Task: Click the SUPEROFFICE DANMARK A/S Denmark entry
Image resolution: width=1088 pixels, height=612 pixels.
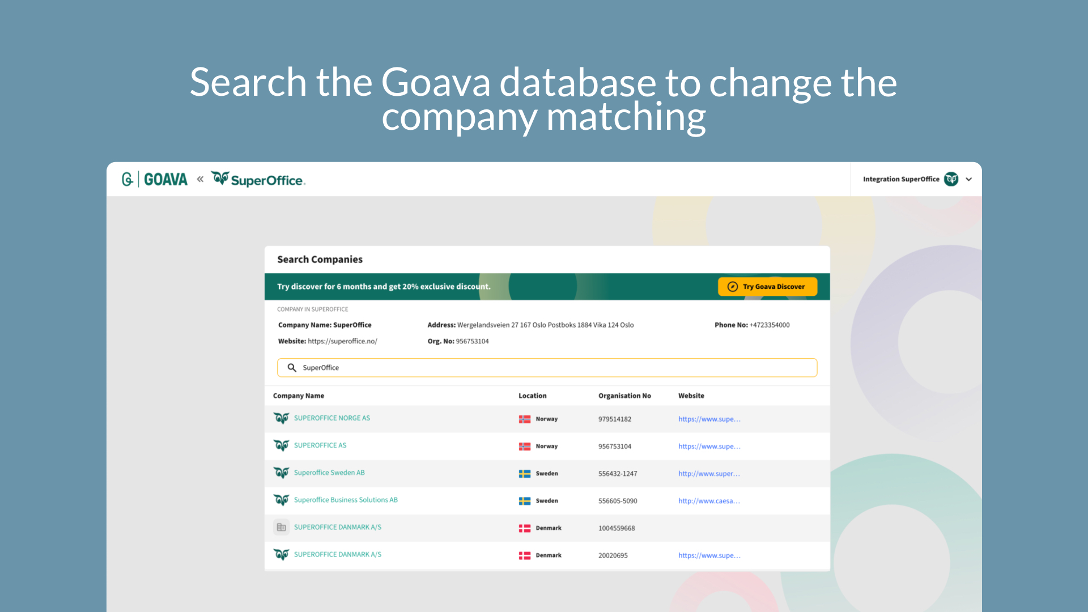Action: pos(338,527)
